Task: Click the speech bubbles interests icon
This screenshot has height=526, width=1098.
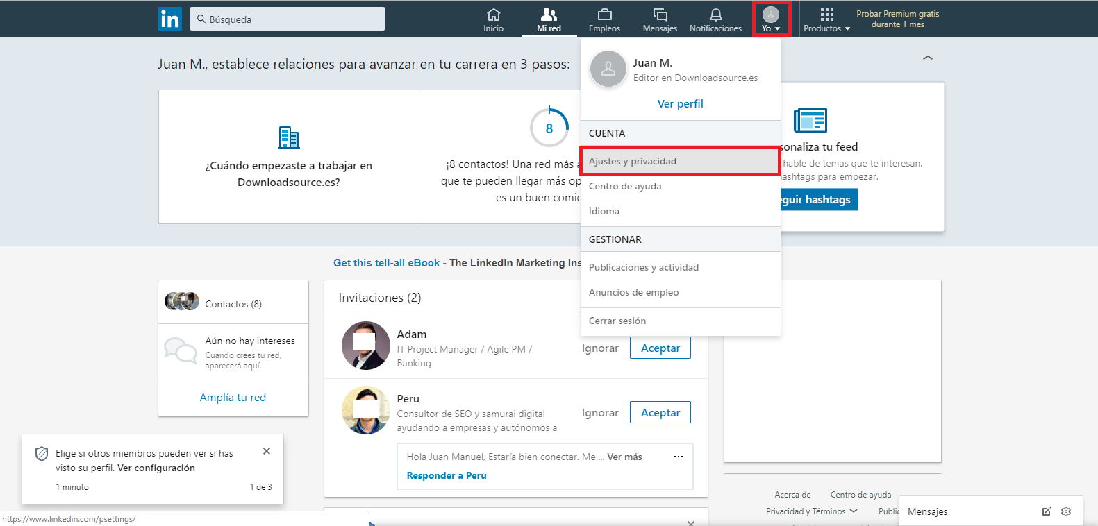Action: point(181,350)
